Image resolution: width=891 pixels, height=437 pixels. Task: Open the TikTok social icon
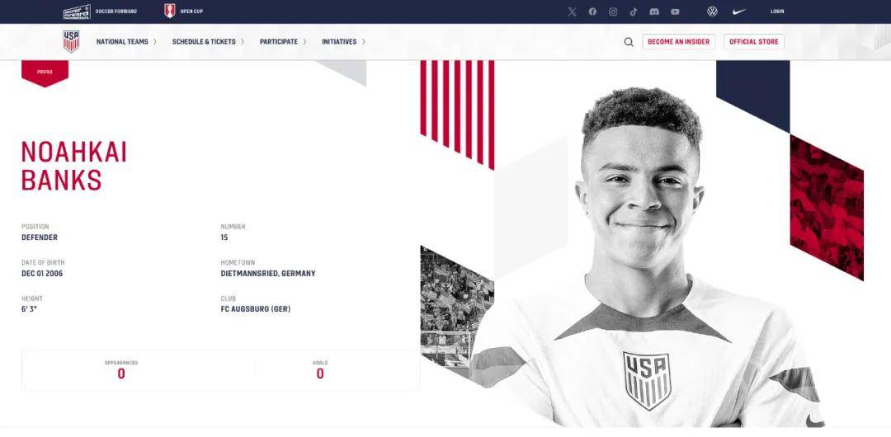coord(634,12)
